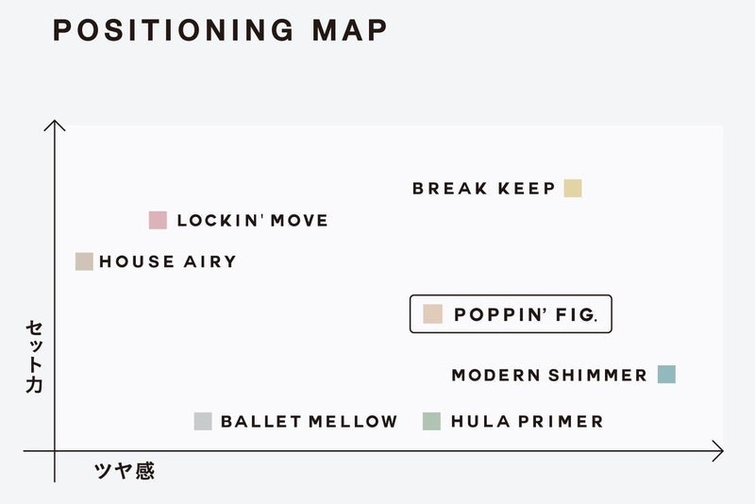
Task: Click the peach swatch beside POPPIN' FIG.
Action: click(433, 314)
